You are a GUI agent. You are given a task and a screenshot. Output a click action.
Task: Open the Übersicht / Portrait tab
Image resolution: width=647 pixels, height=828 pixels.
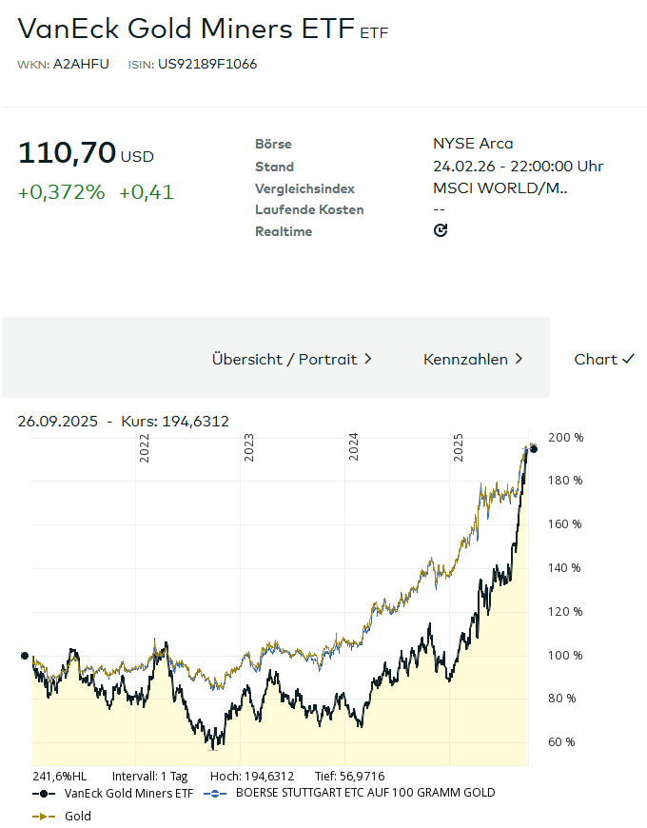click(292, 359)
